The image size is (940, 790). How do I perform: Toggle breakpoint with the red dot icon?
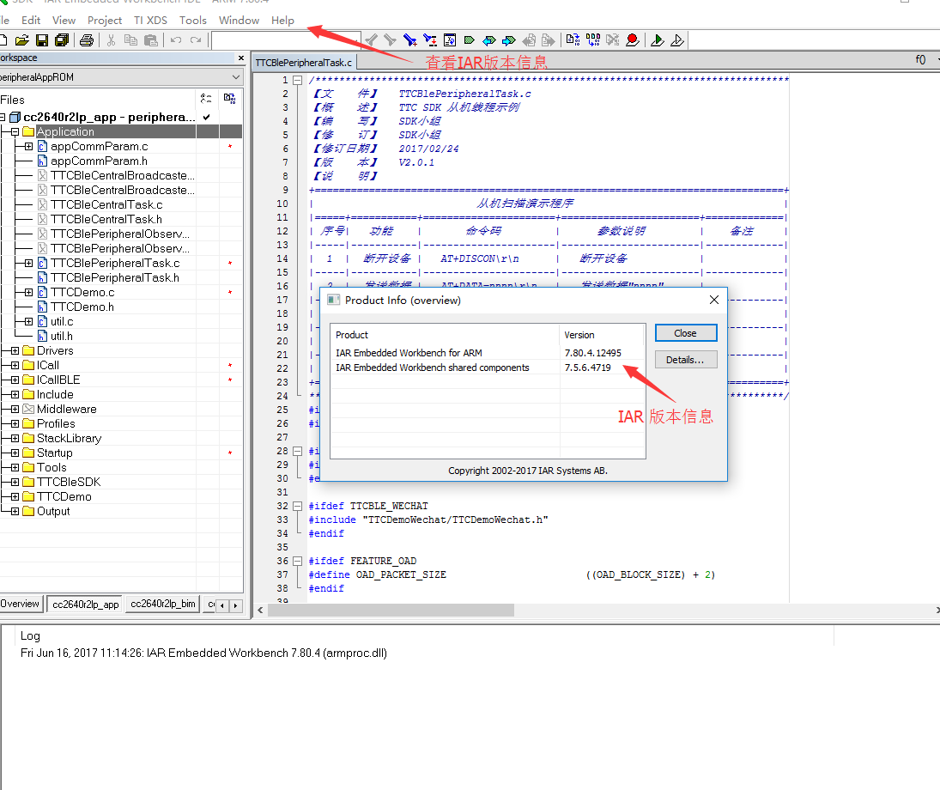coord(632,40)
